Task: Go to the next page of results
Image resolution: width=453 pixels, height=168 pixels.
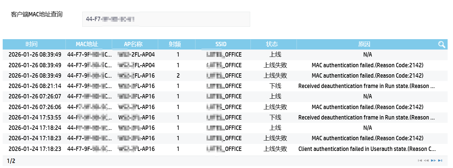Action: (433, 161)
